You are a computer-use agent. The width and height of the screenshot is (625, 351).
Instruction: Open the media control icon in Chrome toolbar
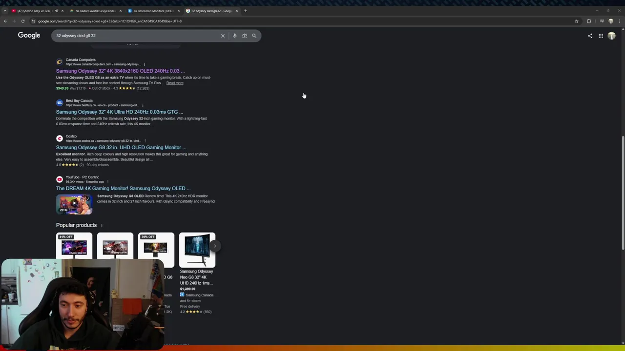[602, 21]
